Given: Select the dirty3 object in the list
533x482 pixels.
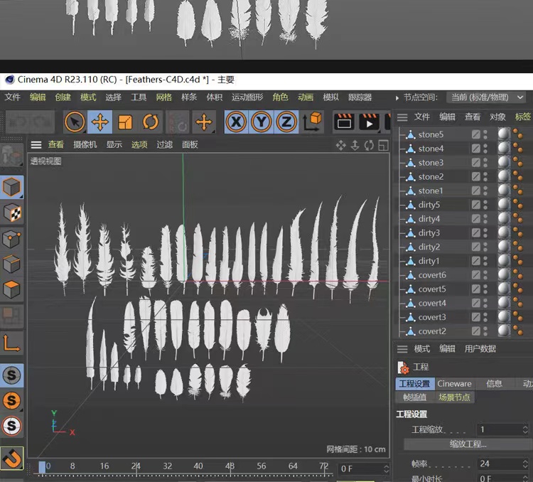Looking at the screenshot, I should pos(429,233).
